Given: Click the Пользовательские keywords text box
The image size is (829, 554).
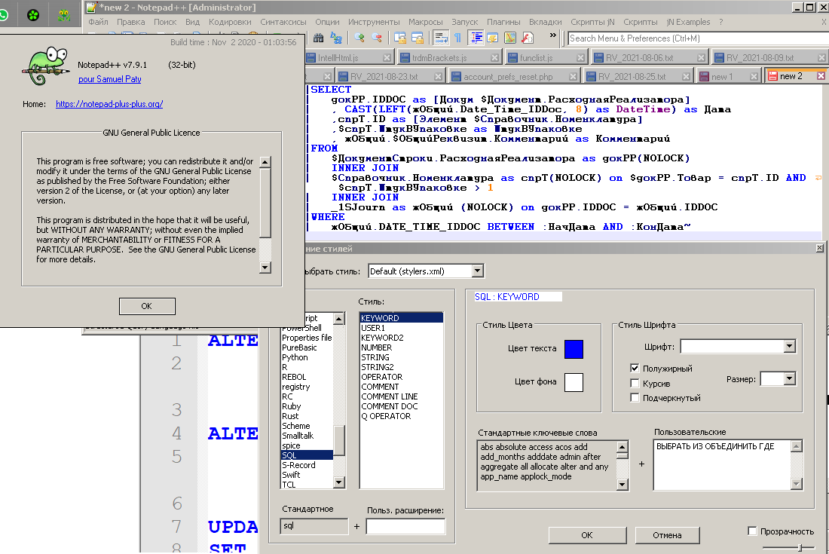Looking at the screenshot, I should pyautogui.click(x=723, y=465).
